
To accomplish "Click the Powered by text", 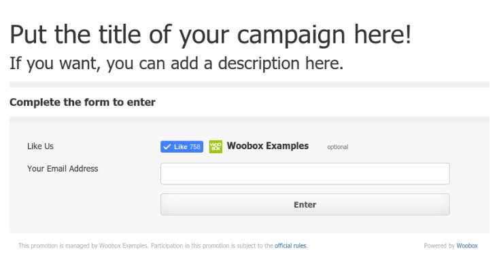I will (x=439, y=245).
